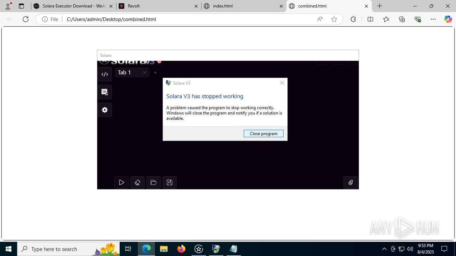Viewport: 456px width, 256px height.
Task: Open tab actions menu icon
Action: tap(21, 6)
